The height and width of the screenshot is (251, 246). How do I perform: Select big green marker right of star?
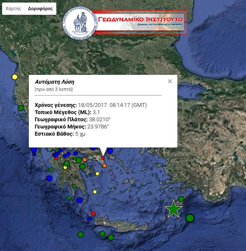pos(190,218)
